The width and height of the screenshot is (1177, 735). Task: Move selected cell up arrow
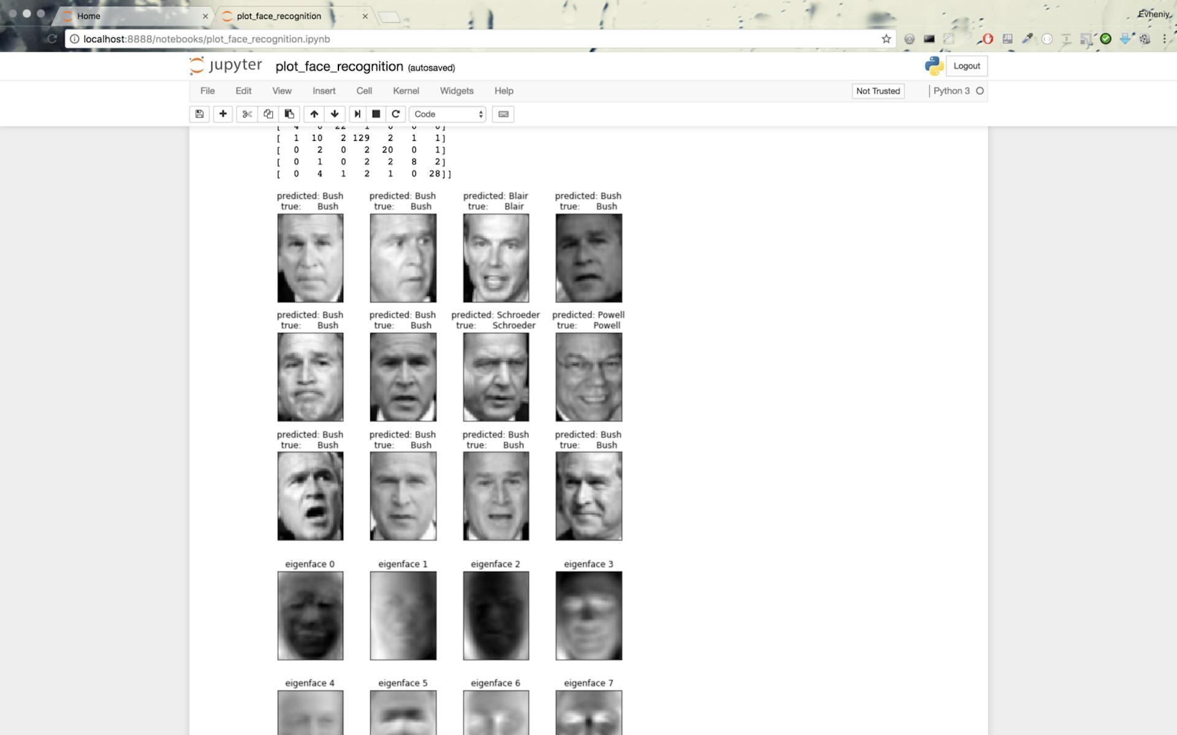314,114
